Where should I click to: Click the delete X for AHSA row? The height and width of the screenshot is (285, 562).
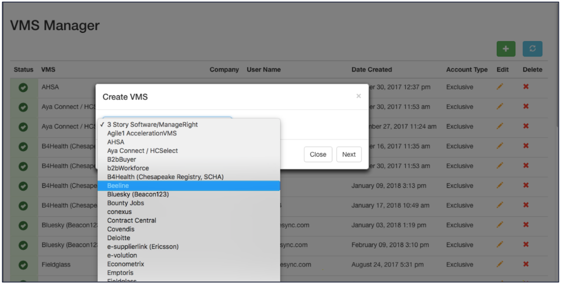526,87
